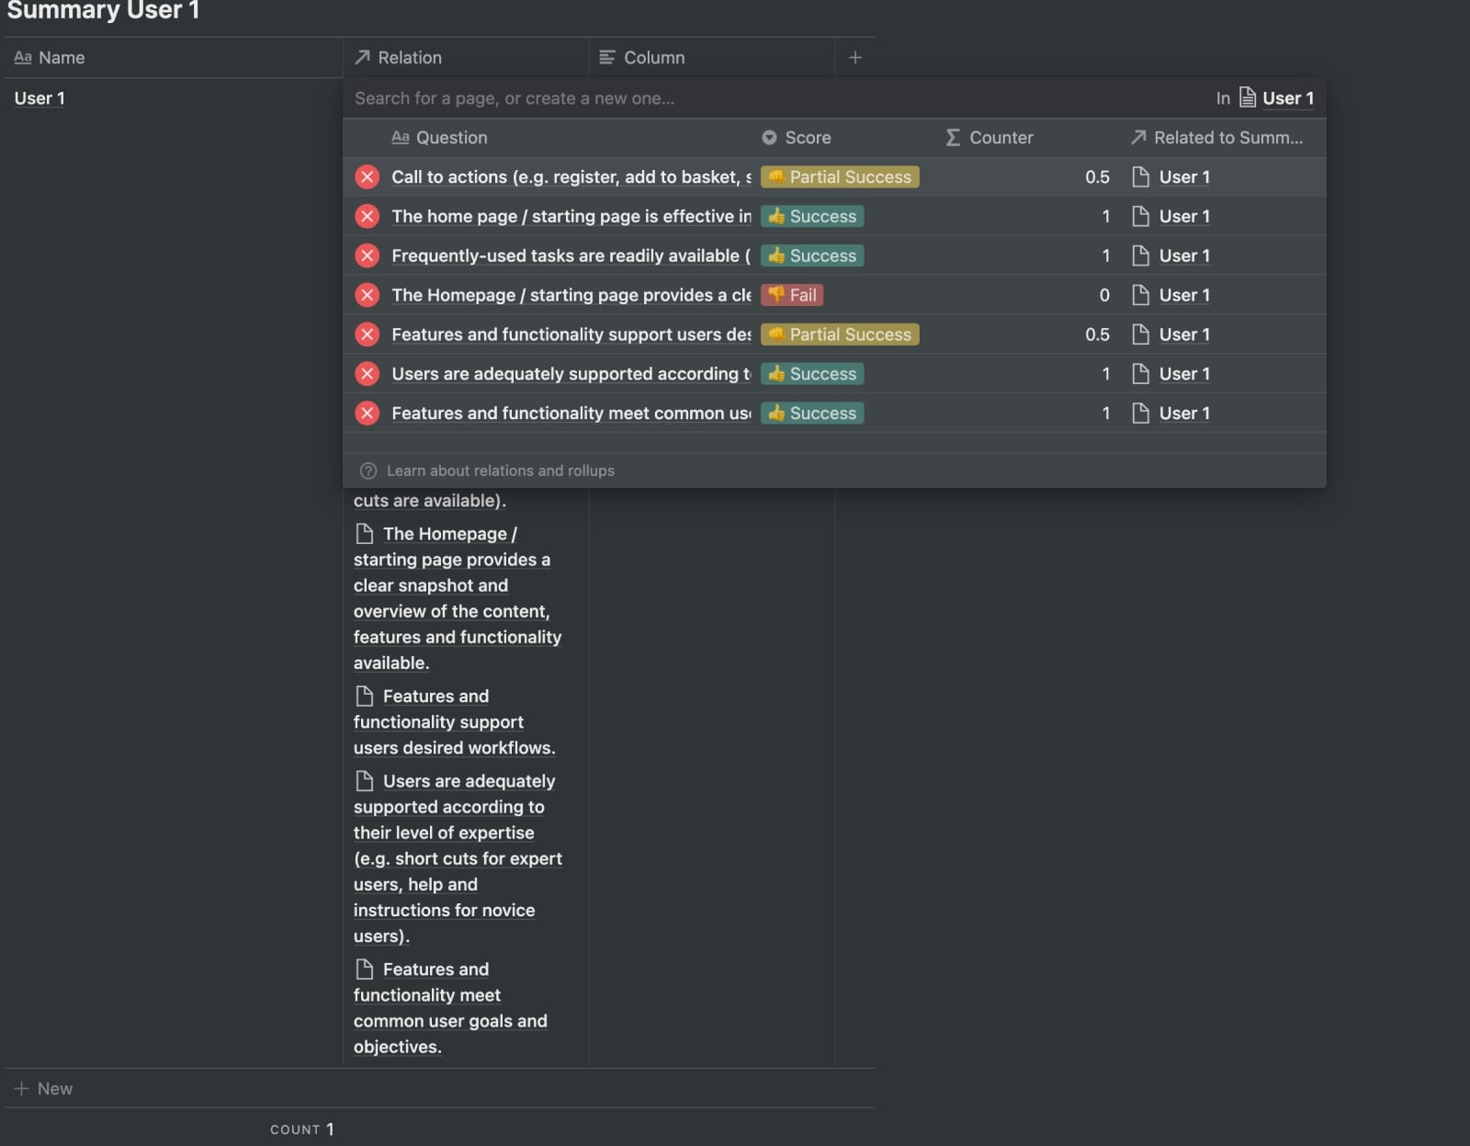This screenshot has height=1146, width=1470.
Task: Click the Column header text-lines icon
Action: (x=607, y=58)
